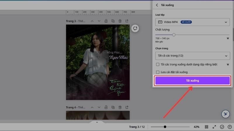
Task: Duplicate page Trang 3
Action: (x=113, y=21)
